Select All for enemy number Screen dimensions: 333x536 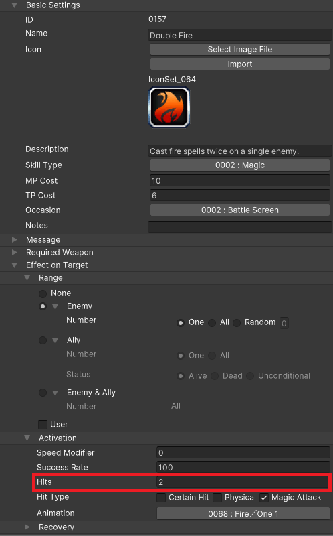212,323
